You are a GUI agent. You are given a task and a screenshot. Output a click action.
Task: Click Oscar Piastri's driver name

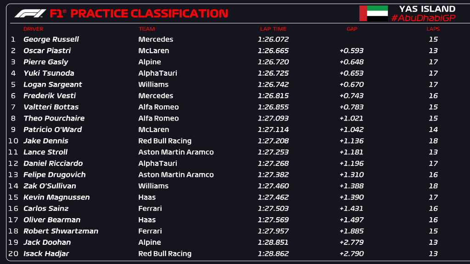click(47, 50)
